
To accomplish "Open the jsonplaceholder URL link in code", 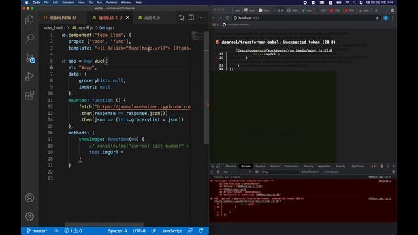I will [x=144, y=107].
